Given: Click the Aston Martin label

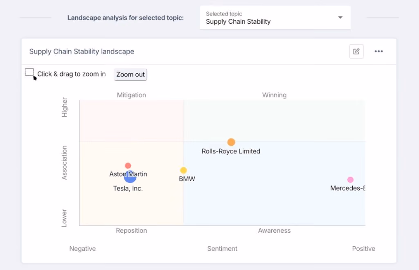Looking at the screenshot, I should coord(128,174).
